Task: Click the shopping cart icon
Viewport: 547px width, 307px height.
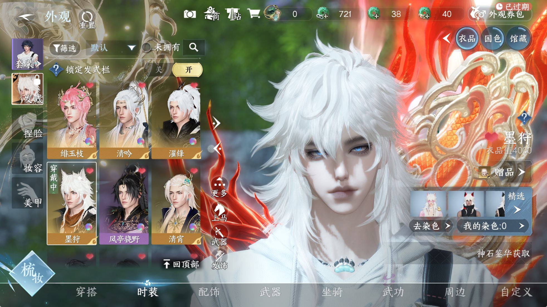Action: [x=253, y=13]
